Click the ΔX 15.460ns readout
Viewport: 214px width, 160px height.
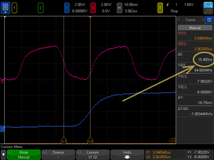pyautogui.click(x=205, y=60)
